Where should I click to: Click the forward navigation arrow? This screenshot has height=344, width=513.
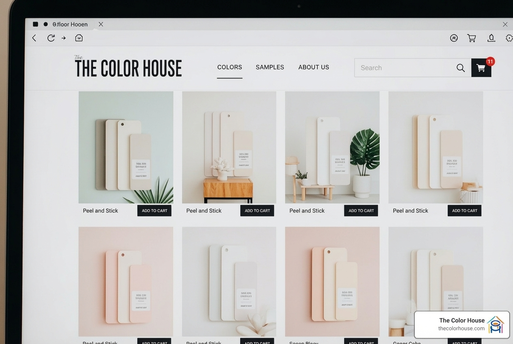[x=63, y=38]
